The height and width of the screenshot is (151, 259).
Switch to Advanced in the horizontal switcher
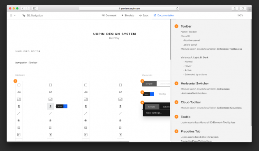pos(163,84)
